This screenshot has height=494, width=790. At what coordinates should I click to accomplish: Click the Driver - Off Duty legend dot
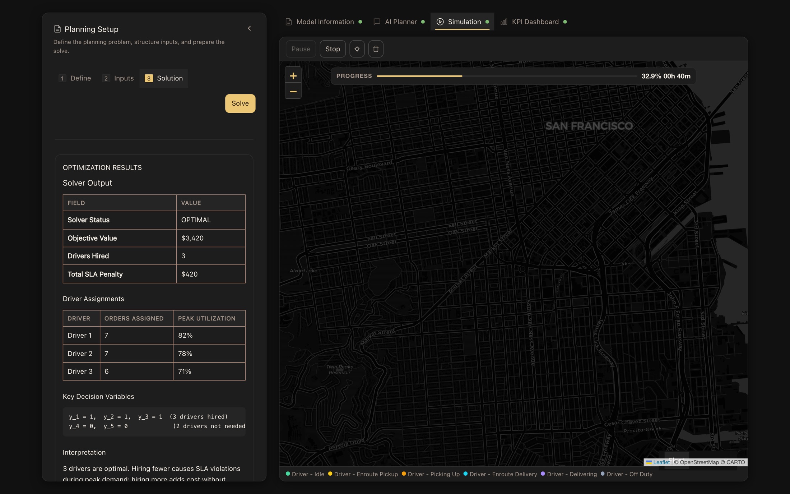pos(603,474)
